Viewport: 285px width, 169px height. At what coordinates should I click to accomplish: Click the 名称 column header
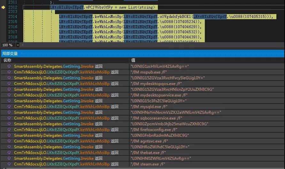tap(8, 60)
